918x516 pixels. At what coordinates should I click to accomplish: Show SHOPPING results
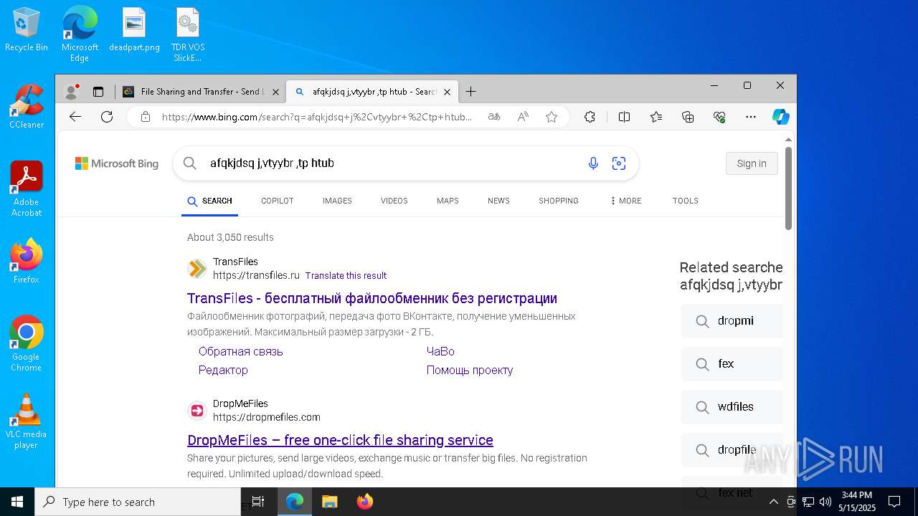pos(559,201)
